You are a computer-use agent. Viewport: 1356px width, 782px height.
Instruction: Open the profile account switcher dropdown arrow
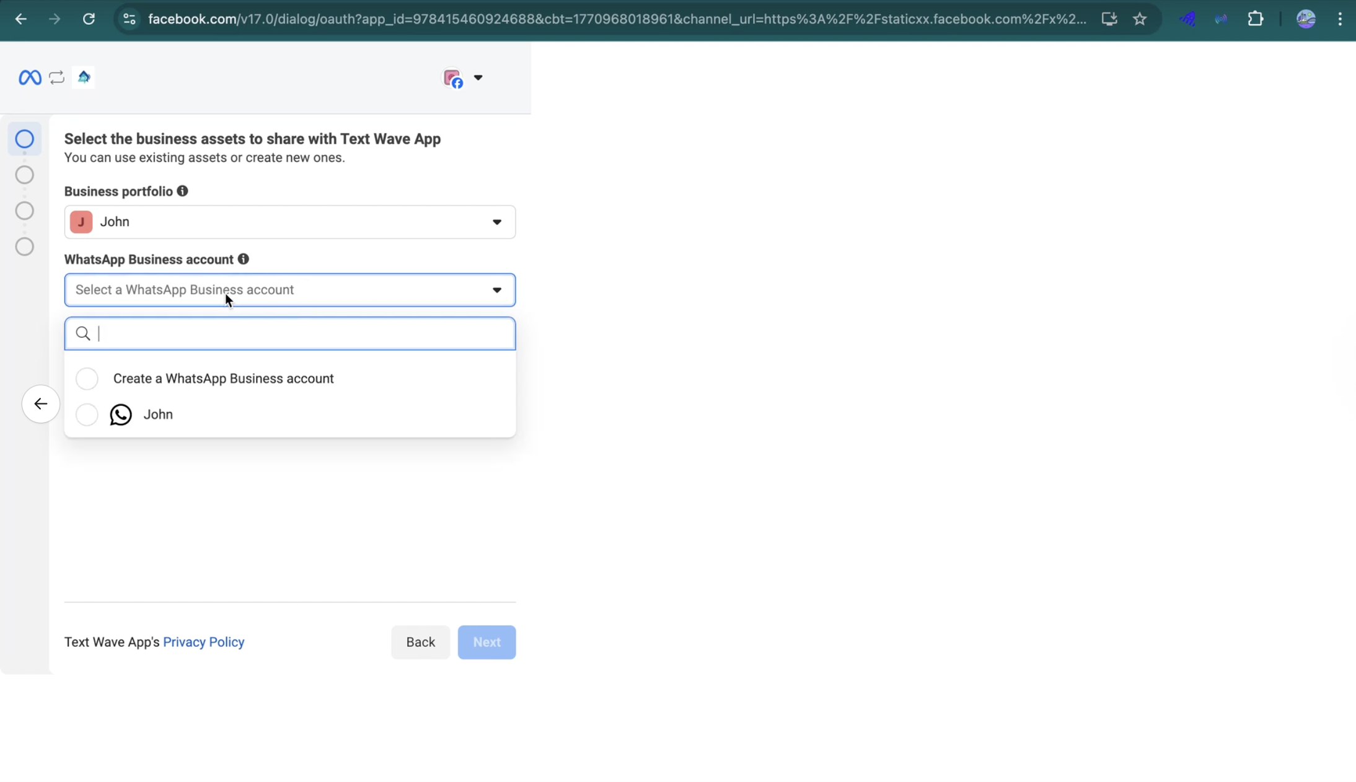(478, 78)
